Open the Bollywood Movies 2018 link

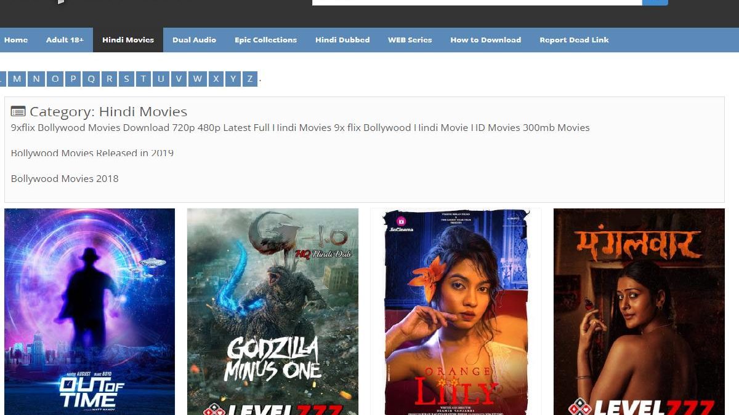click(65, 179)
